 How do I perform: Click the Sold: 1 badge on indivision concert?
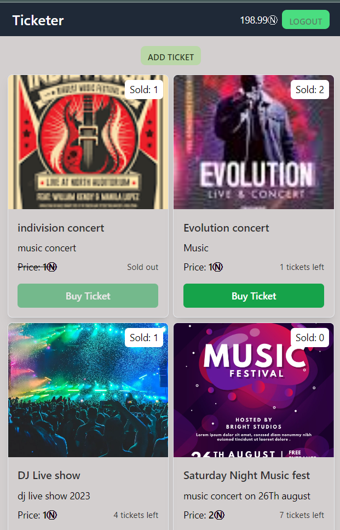(x=144, y=90)
